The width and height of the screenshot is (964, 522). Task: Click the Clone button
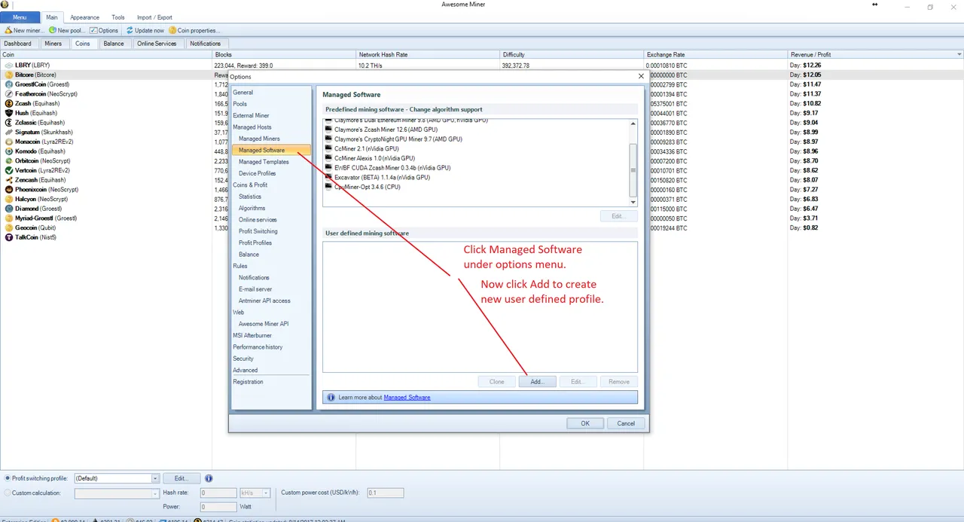[497, 381]
